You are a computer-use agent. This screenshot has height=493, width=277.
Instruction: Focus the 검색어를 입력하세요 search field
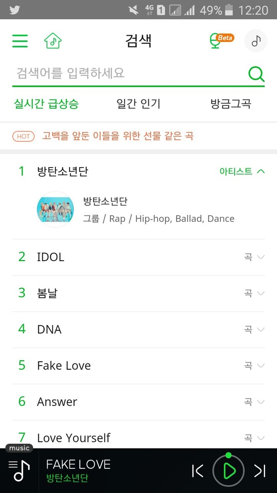click(128, 73)
